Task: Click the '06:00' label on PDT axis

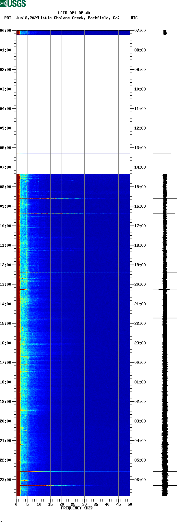Action: [6, 148]
